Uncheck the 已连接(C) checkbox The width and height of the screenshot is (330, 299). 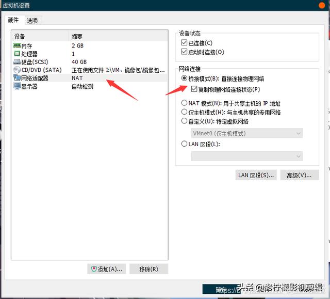(x=184, y=42)
